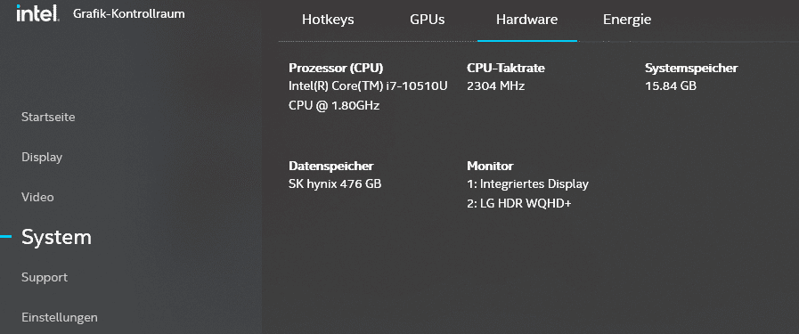This screenshot has width=799, height=334.
Task: Open Startseite in the sidebar
Action: 48,117
